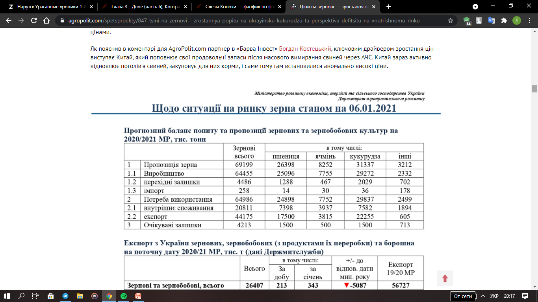Open Telegram from the taskbar
Viewport: 538px width, 302px height.
[65, 296]
